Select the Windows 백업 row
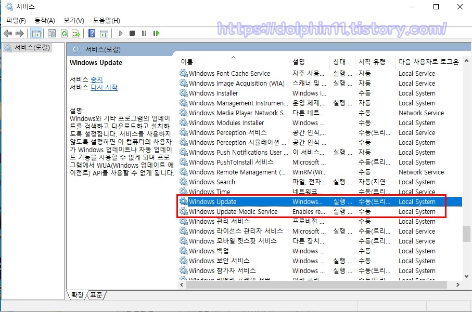 (x=320, y=251)
